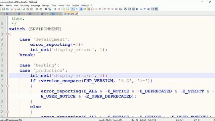
Task: Open the Run menu
Action: point(68,5)
